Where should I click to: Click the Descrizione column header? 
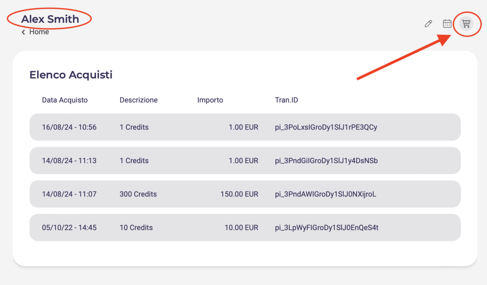(x=138, y=100)
